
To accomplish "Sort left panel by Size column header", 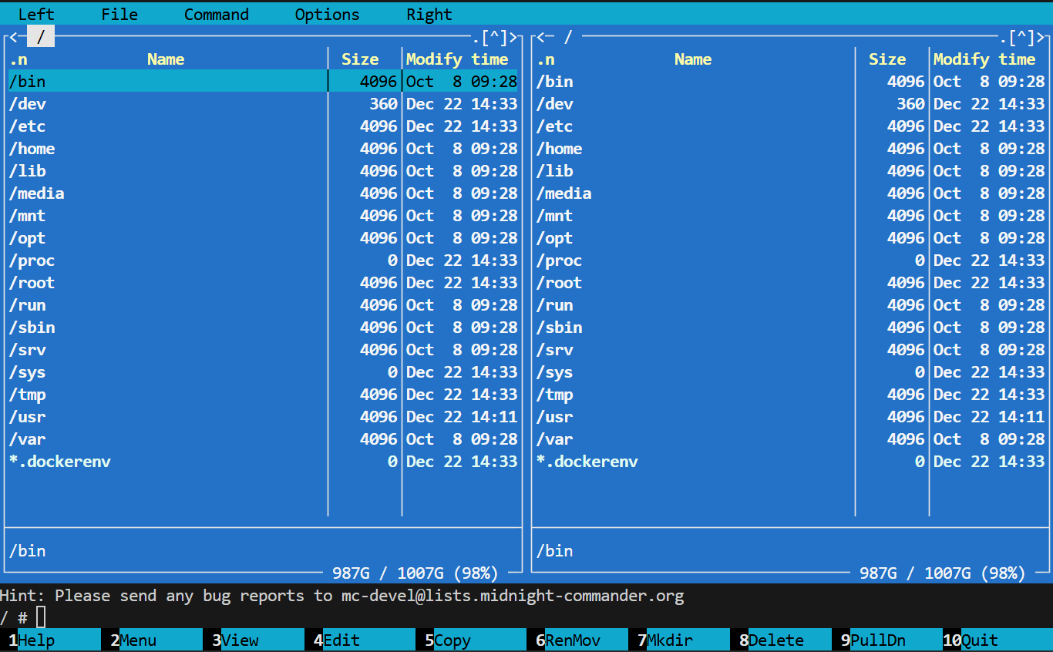I will pyautogui.click(x=360, y=59).
